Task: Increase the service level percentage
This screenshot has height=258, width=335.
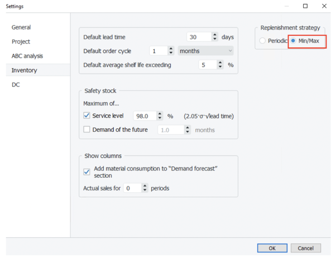Action: [160, 113]
